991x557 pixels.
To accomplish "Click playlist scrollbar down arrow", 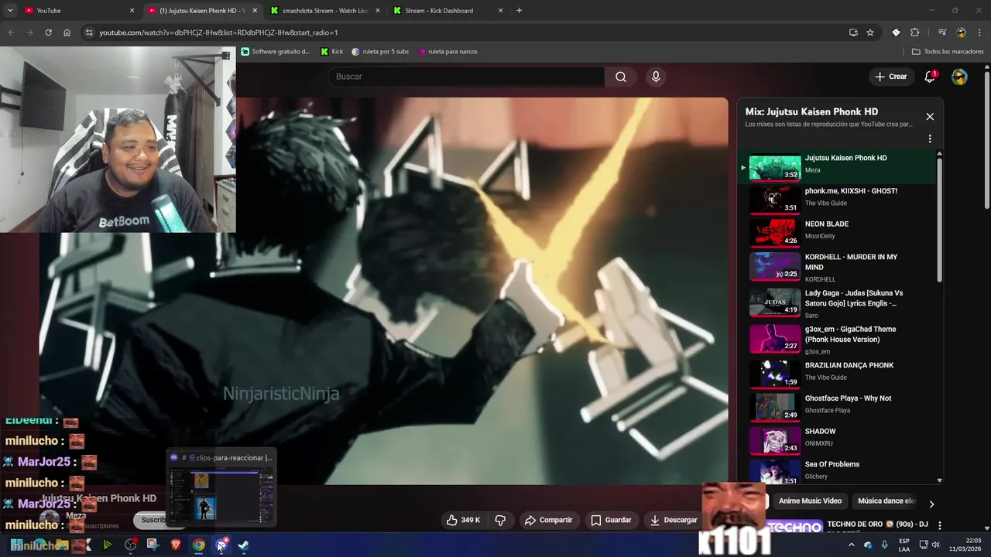I will tap(940, 480).
